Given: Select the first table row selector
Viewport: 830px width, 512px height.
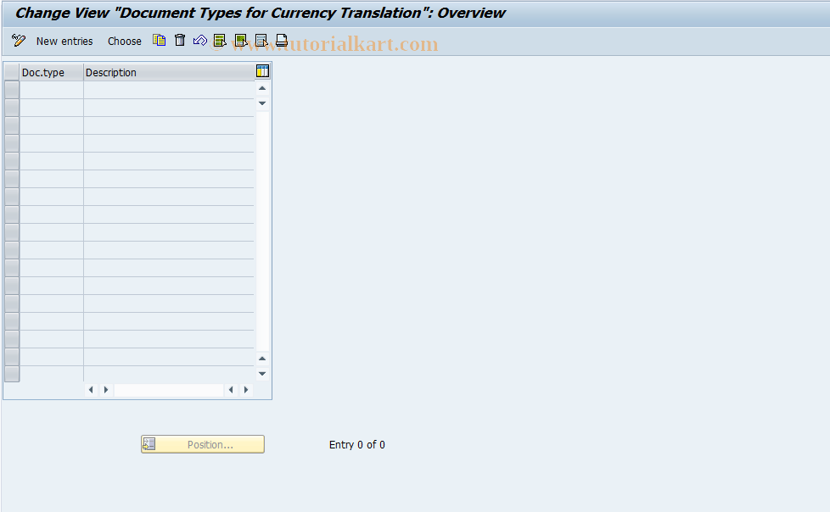Looking at the screenshot, I should click(x=12, y=90).
